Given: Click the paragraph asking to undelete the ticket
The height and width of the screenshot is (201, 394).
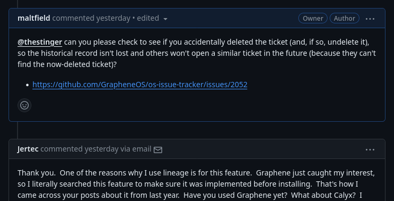Looking at the screenshot, I should [x=197, y=53].
